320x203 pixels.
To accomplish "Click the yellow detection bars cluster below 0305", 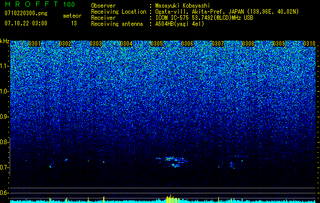I will click(x=172, y=199).
